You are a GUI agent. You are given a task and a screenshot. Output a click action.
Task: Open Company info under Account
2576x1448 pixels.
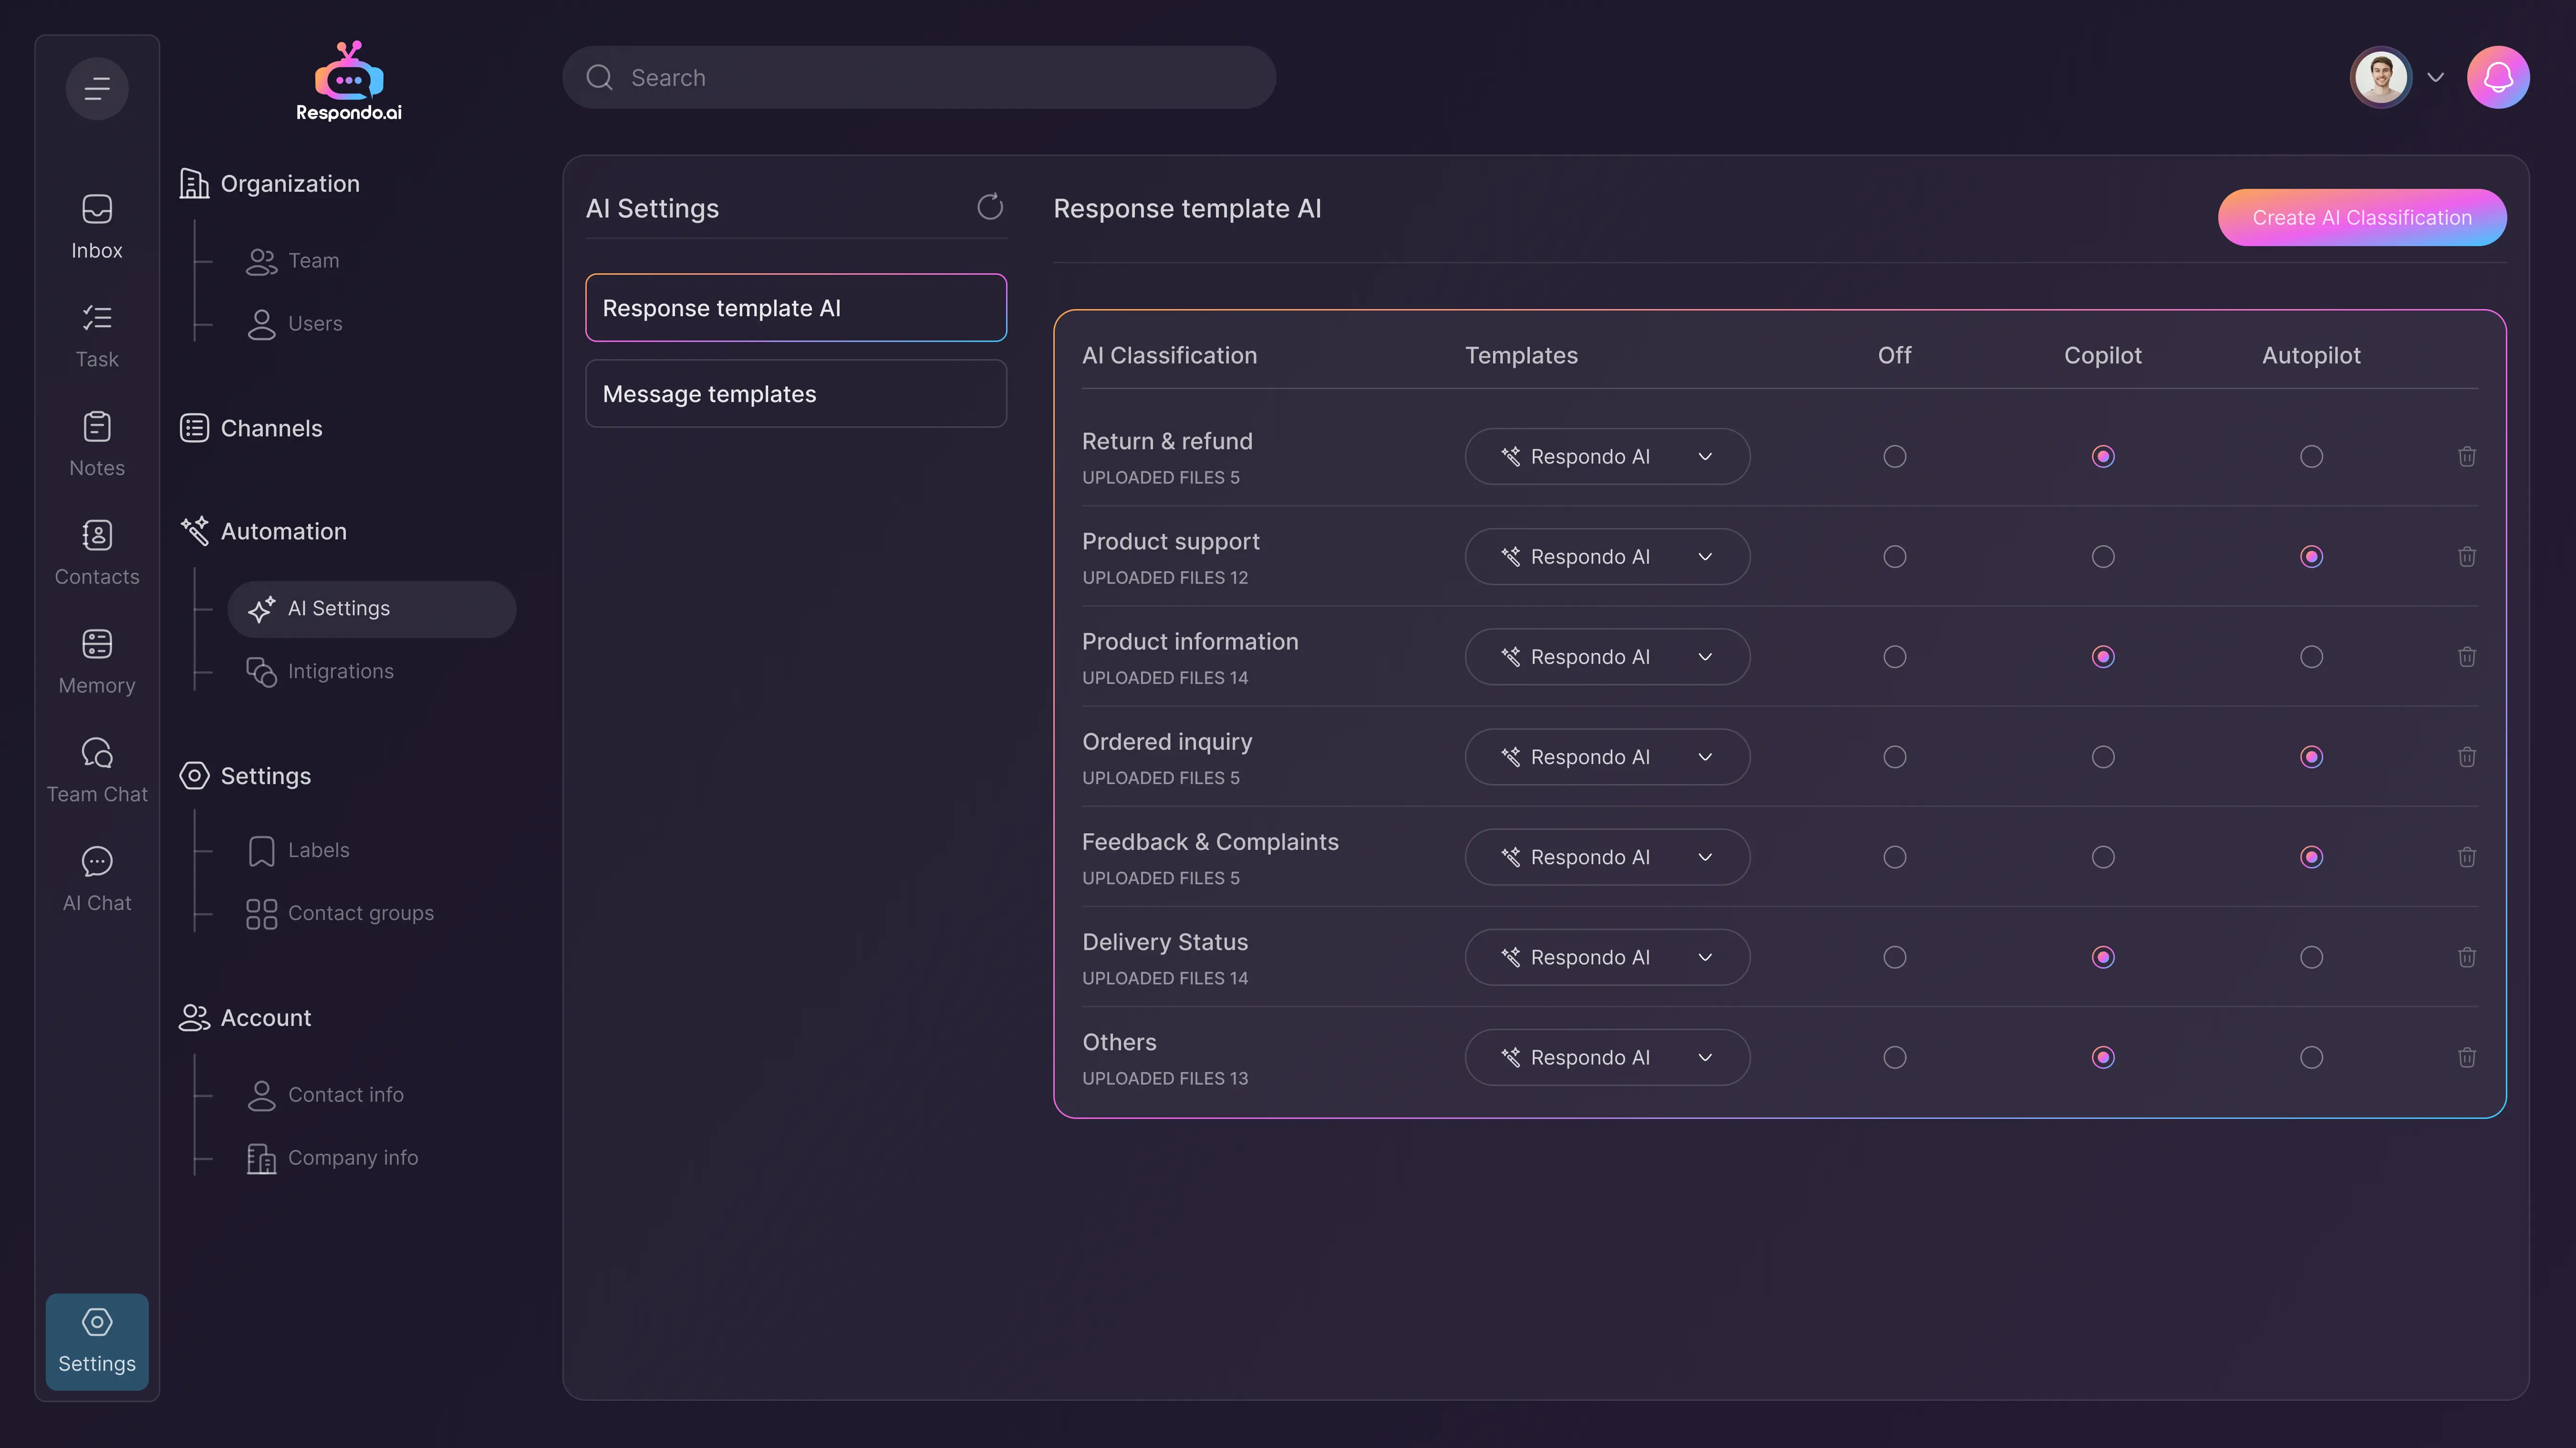click(x=352, y=1157)
